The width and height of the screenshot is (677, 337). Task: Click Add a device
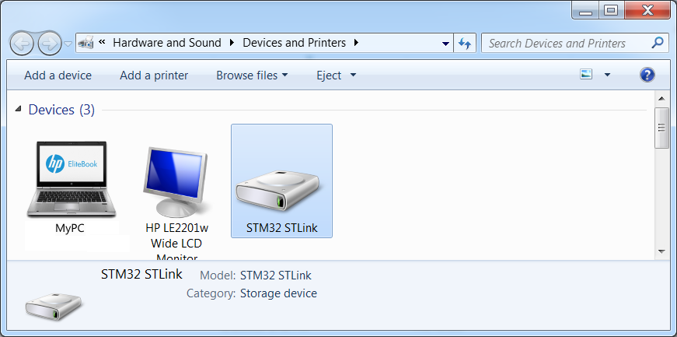58,75
